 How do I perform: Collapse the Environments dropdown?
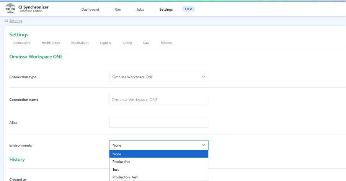[159, 145]
